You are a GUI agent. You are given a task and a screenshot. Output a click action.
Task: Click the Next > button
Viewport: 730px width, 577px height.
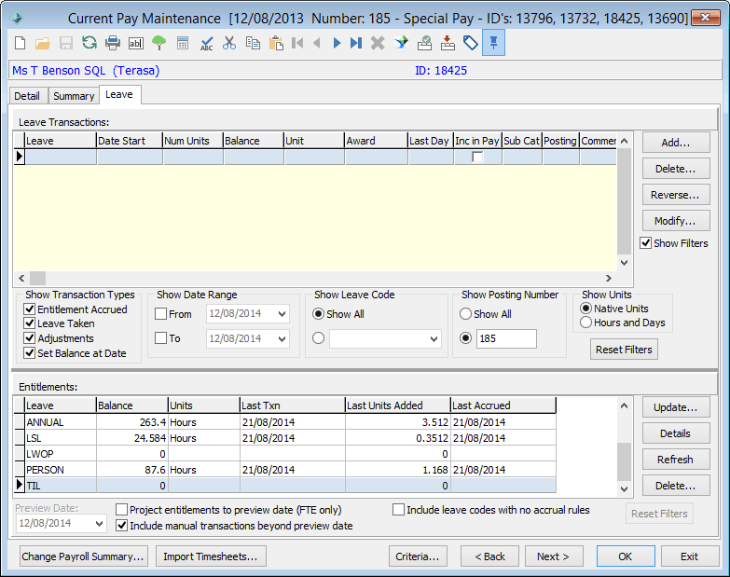click(x=554, y=556)
